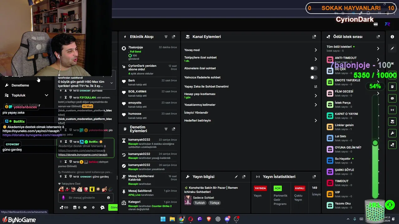Open Yapay Zeka ile Sohbet Denetimi
This screenshot has height=224, width=399.
[251, 86]
